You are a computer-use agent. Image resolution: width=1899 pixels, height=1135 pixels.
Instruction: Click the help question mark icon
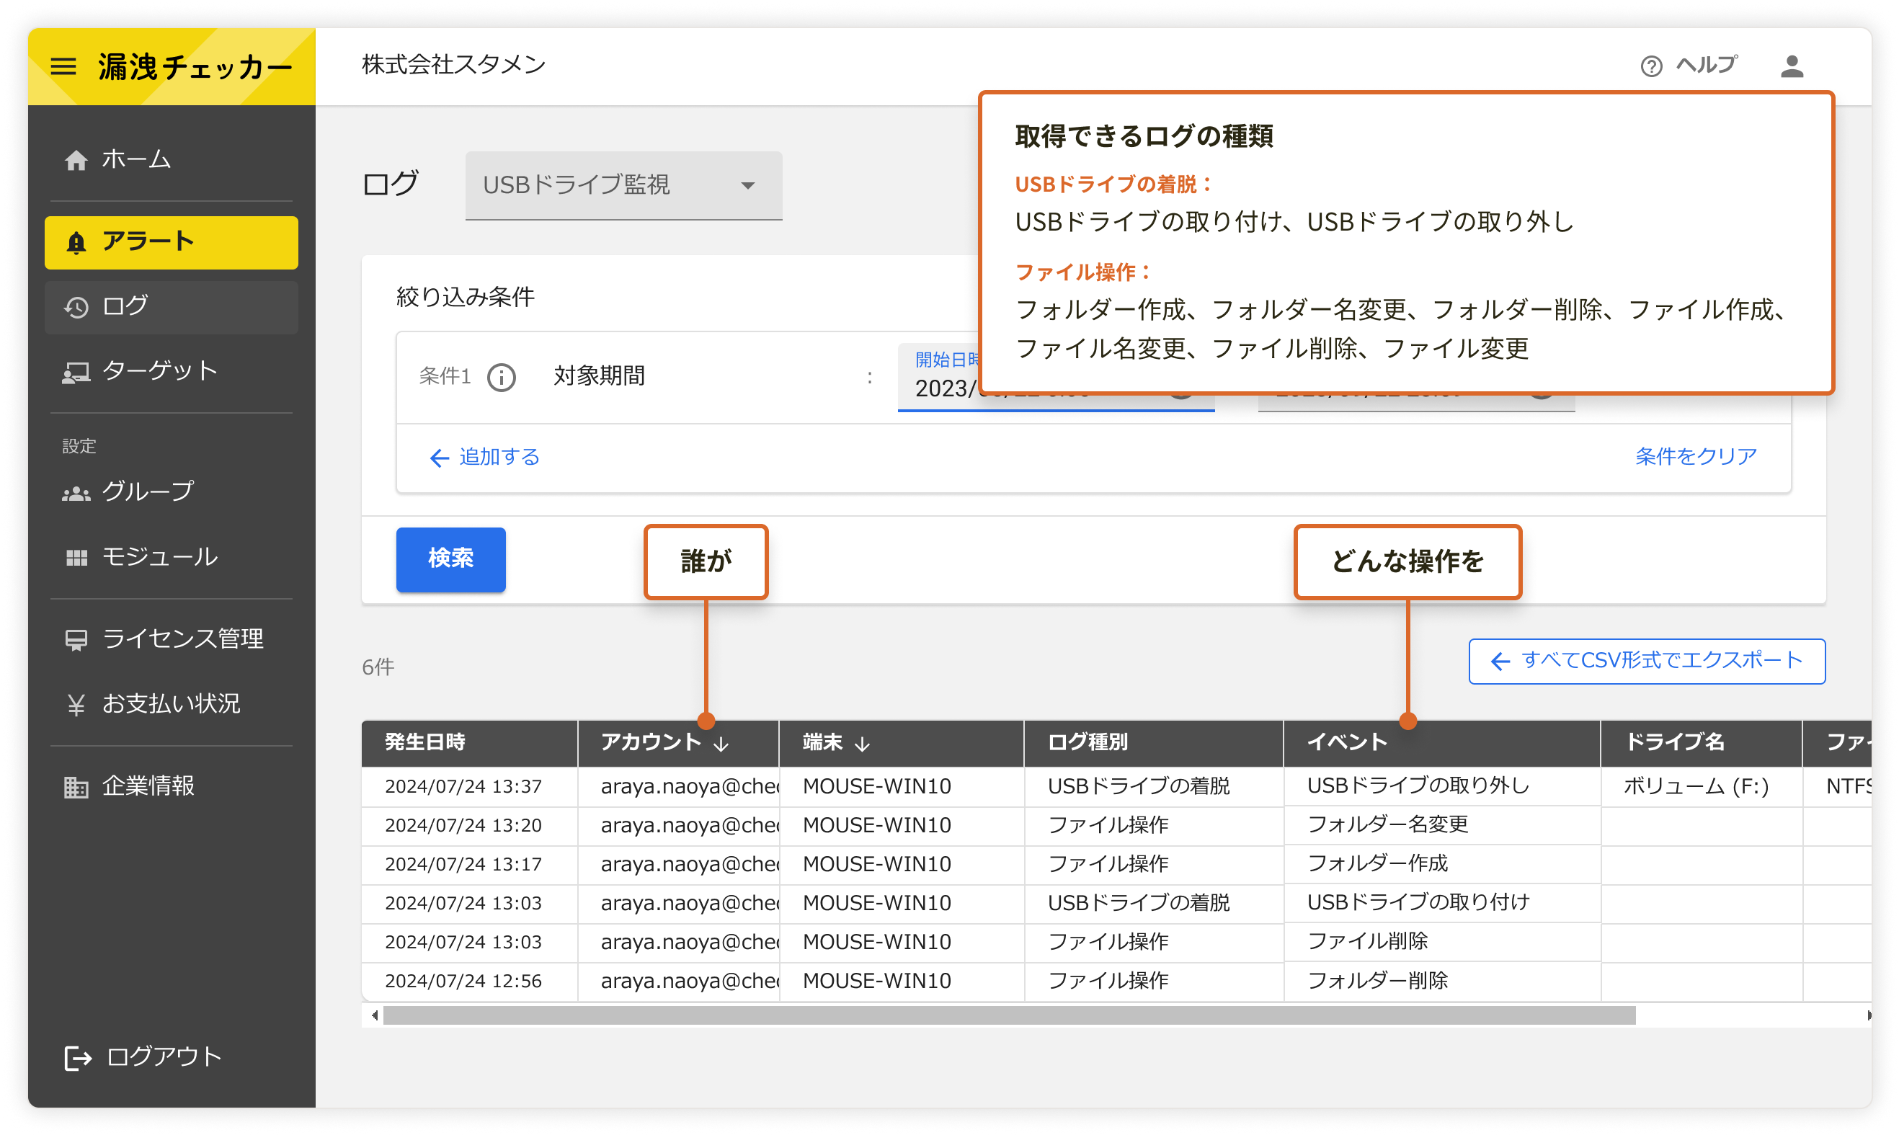pyautogui.click(x=1650, y=66)
